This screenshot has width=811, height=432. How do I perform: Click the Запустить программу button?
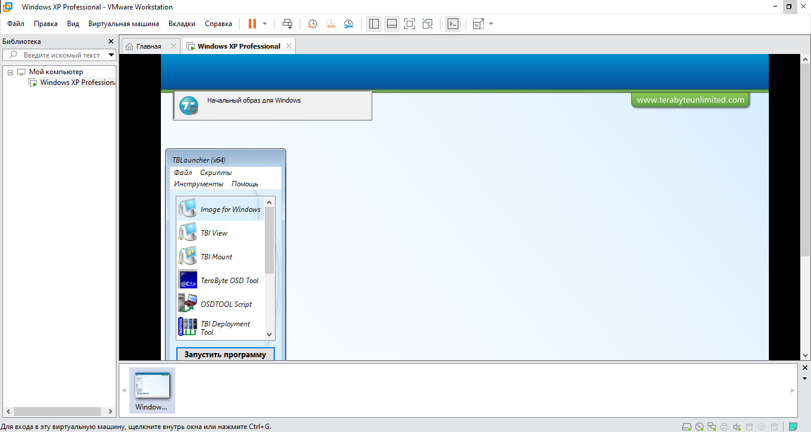coord(226,355)
